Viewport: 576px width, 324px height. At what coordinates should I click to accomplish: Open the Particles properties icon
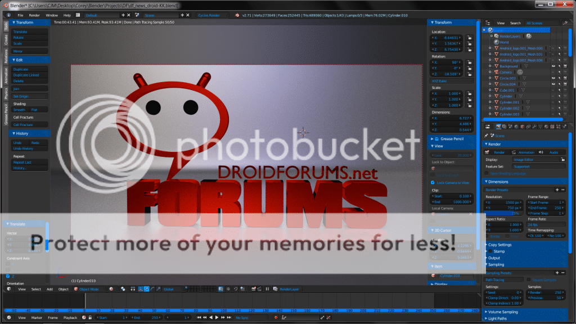[x=559, y=127]
